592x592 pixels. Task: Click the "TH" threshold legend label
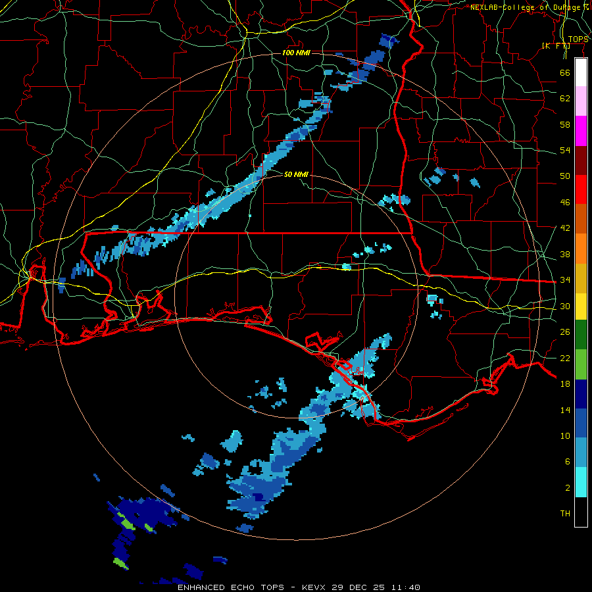565,514
